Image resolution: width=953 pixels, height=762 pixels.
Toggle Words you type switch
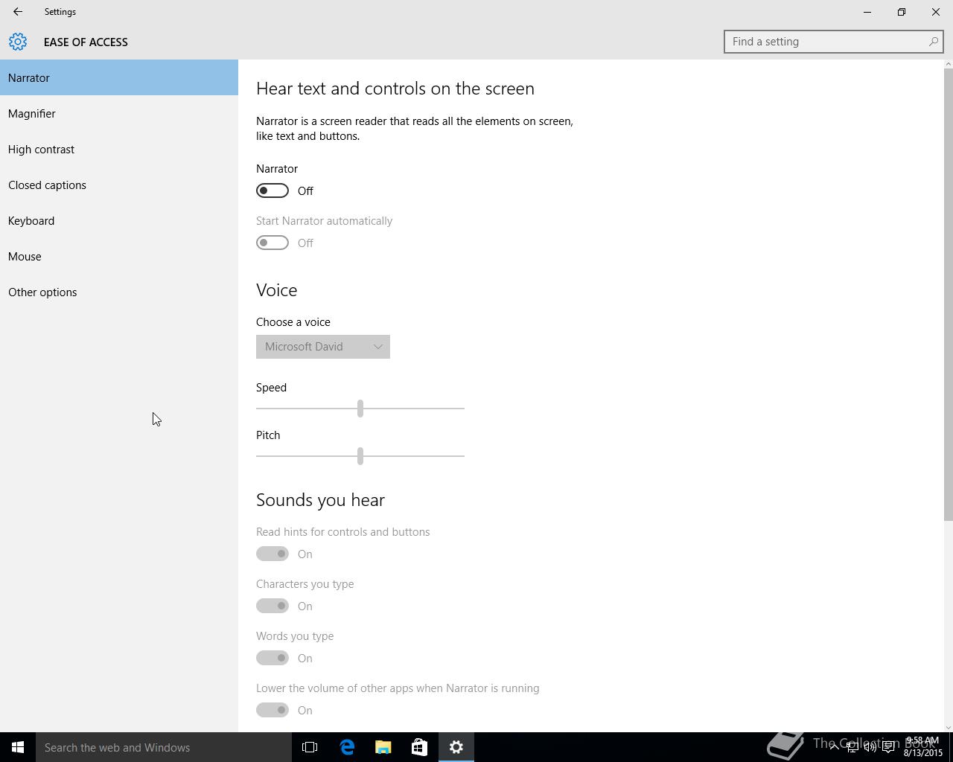pos(272,658)
